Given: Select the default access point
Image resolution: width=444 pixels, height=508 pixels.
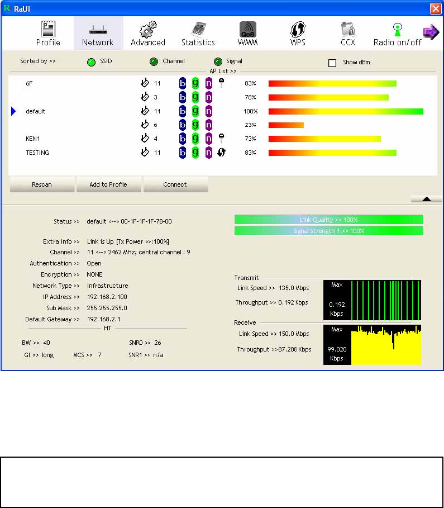Looking at the screenshot, I should pyautogui.click(x=223, y=111).
